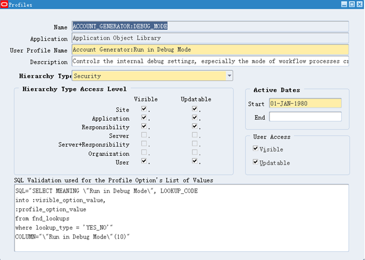Image resolution: width=365 pixels, height=260 pixels.
Task: Toggle User row Updatable checkbox in hierarchy levels
Action: coord(194,161)
